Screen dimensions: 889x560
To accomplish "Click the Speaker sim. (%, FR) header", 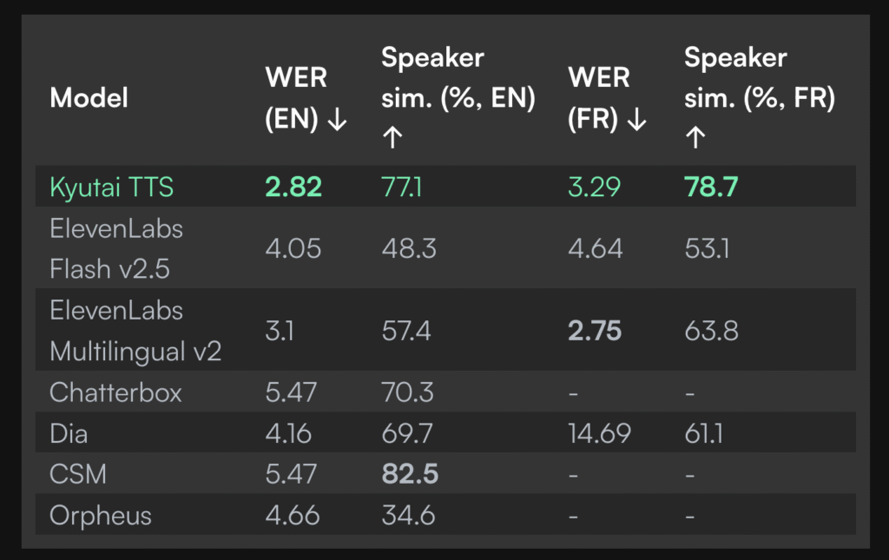I will 759,98.
